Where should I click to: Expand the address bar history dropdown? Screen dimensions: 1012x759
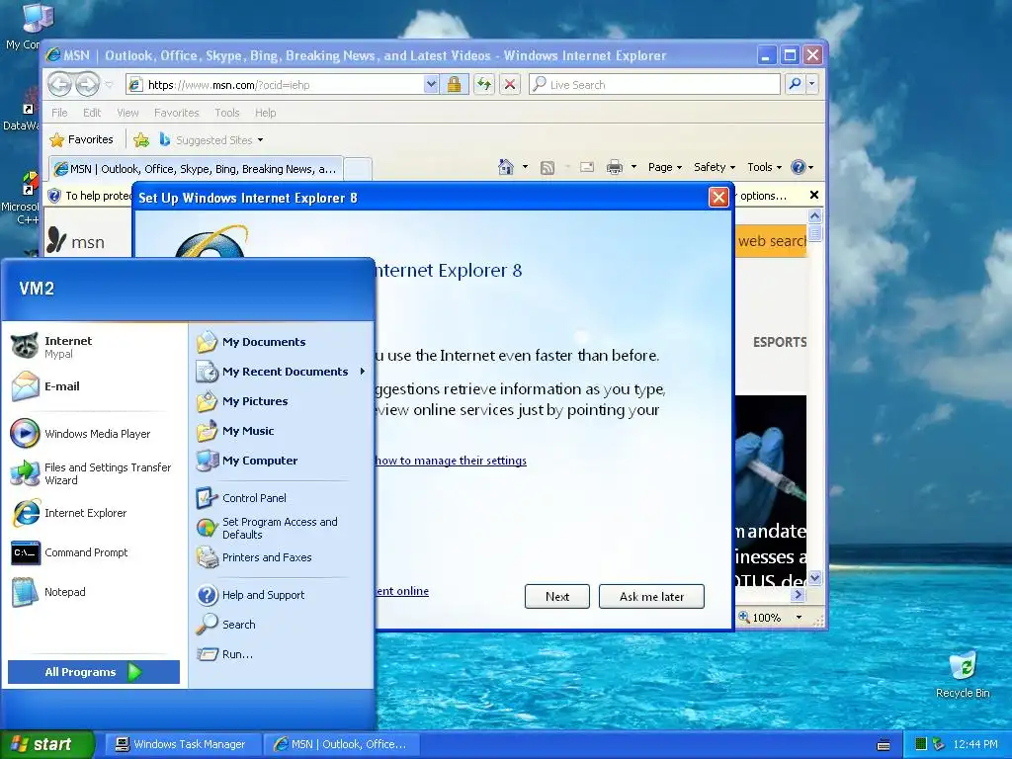point(431,85)
